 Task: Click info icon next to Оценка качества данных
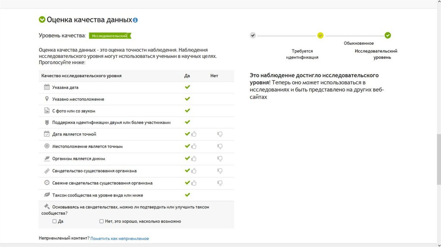[135, 20]
